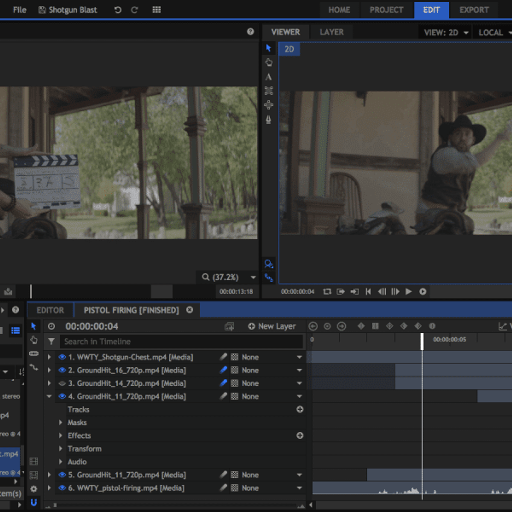The image size is (512, 512).
Task: Open the File menu
Action: click(x=20, y=10)
